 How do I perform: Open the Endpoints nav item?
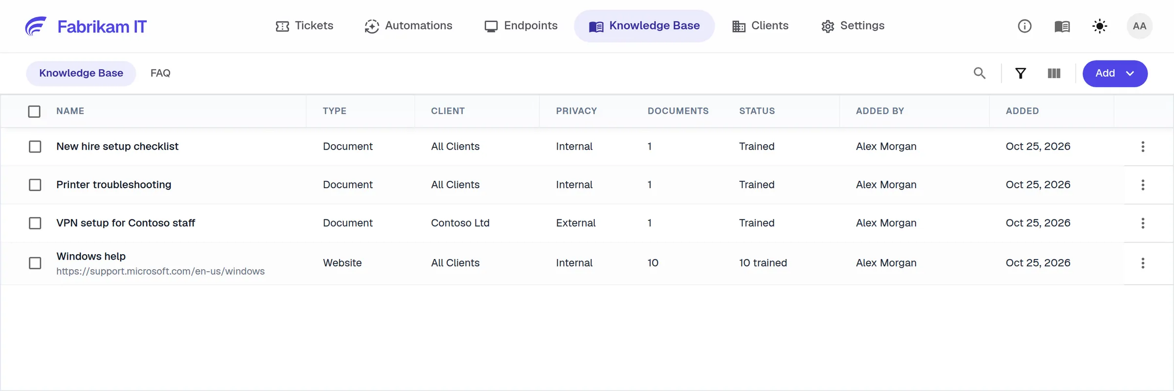coord(521,26)
